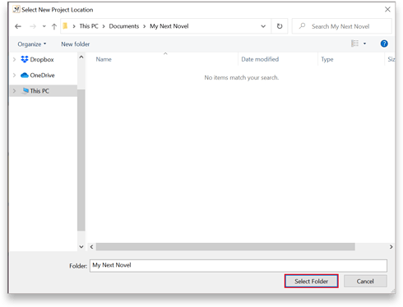Close the Select New Project Location dialog
This screenshot has height=307, width=403.
click(387, 10)
